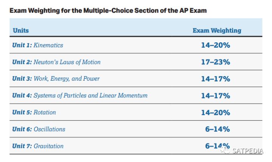Select the Exam Weighting column header
The image size is (272, 162).
point(217,30)
